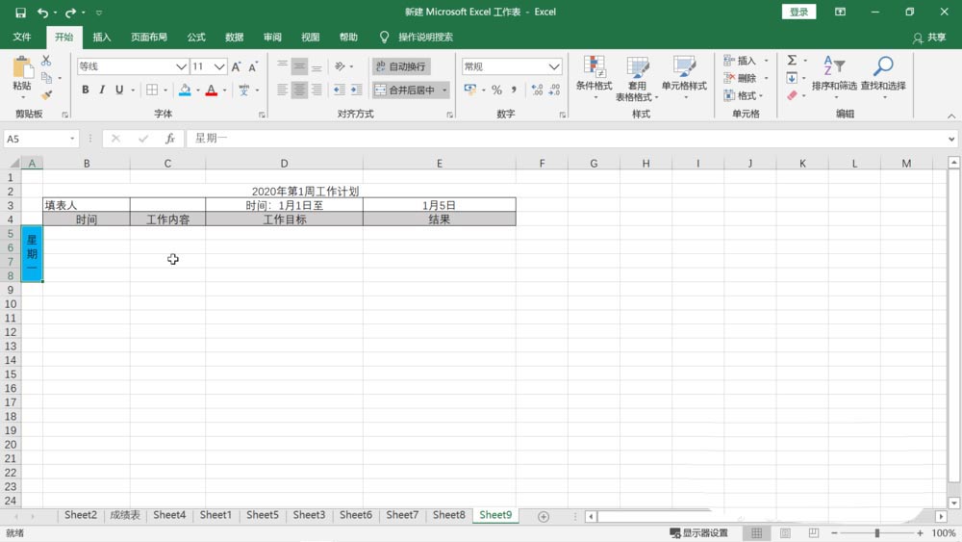Click the Format Painter brush icon
962x542 pixels.
tap(46, 95)
